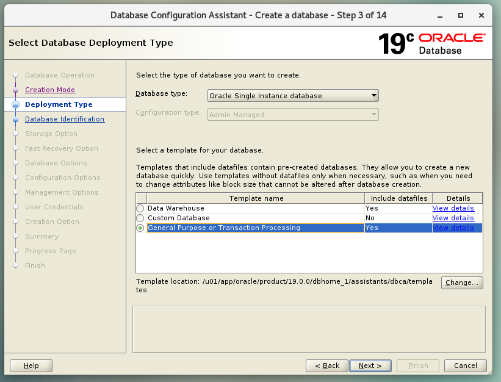View details for Data Warehouse template

pos(453,208)
